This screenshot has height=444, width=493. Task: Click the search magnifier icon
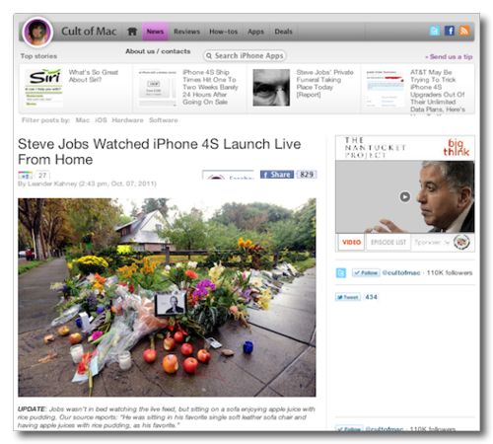209,56
